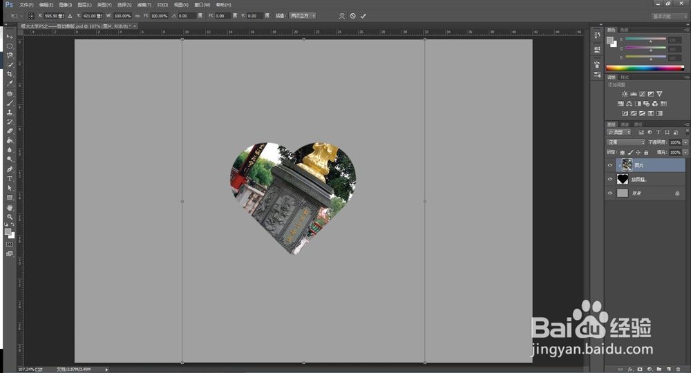Viewport: 691px width, 373px height.
Task: Toggle lock transparent pixels
Action: tap(623, 153)
